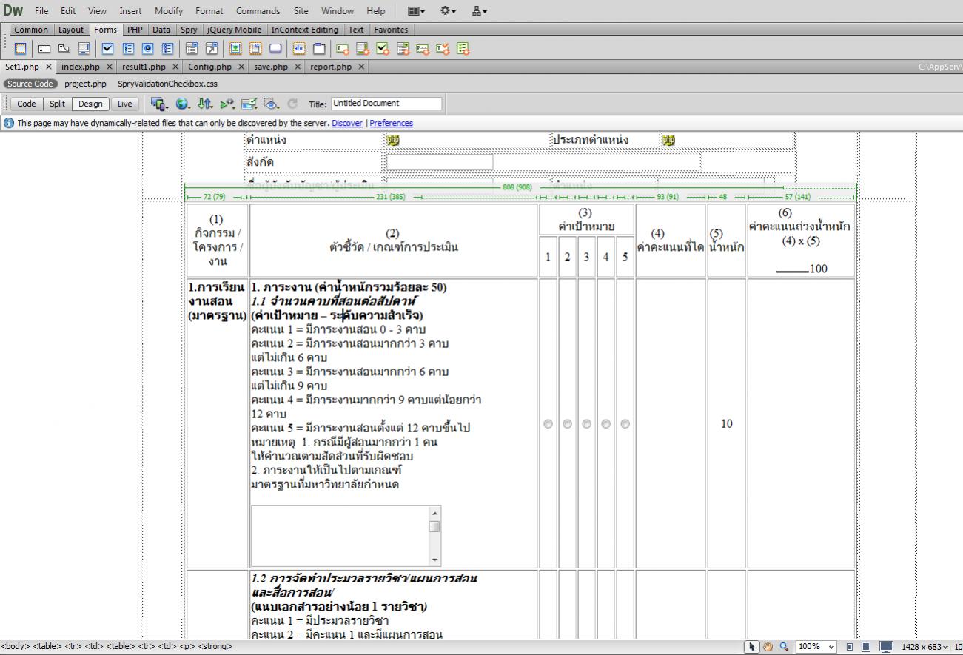Switch to the jQuery Mobile insert tab

tap(233, 30)
